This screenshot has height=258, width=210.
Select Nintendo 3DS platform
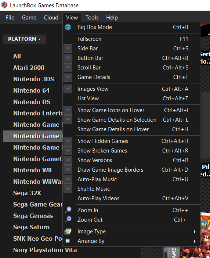[x=34, y=79]
